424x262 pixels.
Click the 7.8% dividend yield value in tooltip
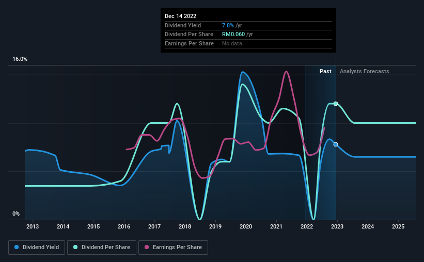(228, 25)
